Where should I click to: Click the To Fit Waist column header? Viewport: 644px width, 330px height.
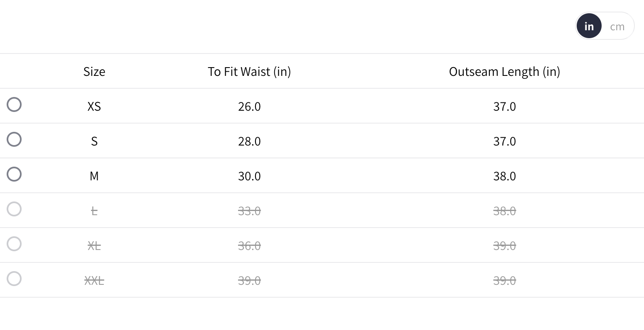click(x=249, y=71)
